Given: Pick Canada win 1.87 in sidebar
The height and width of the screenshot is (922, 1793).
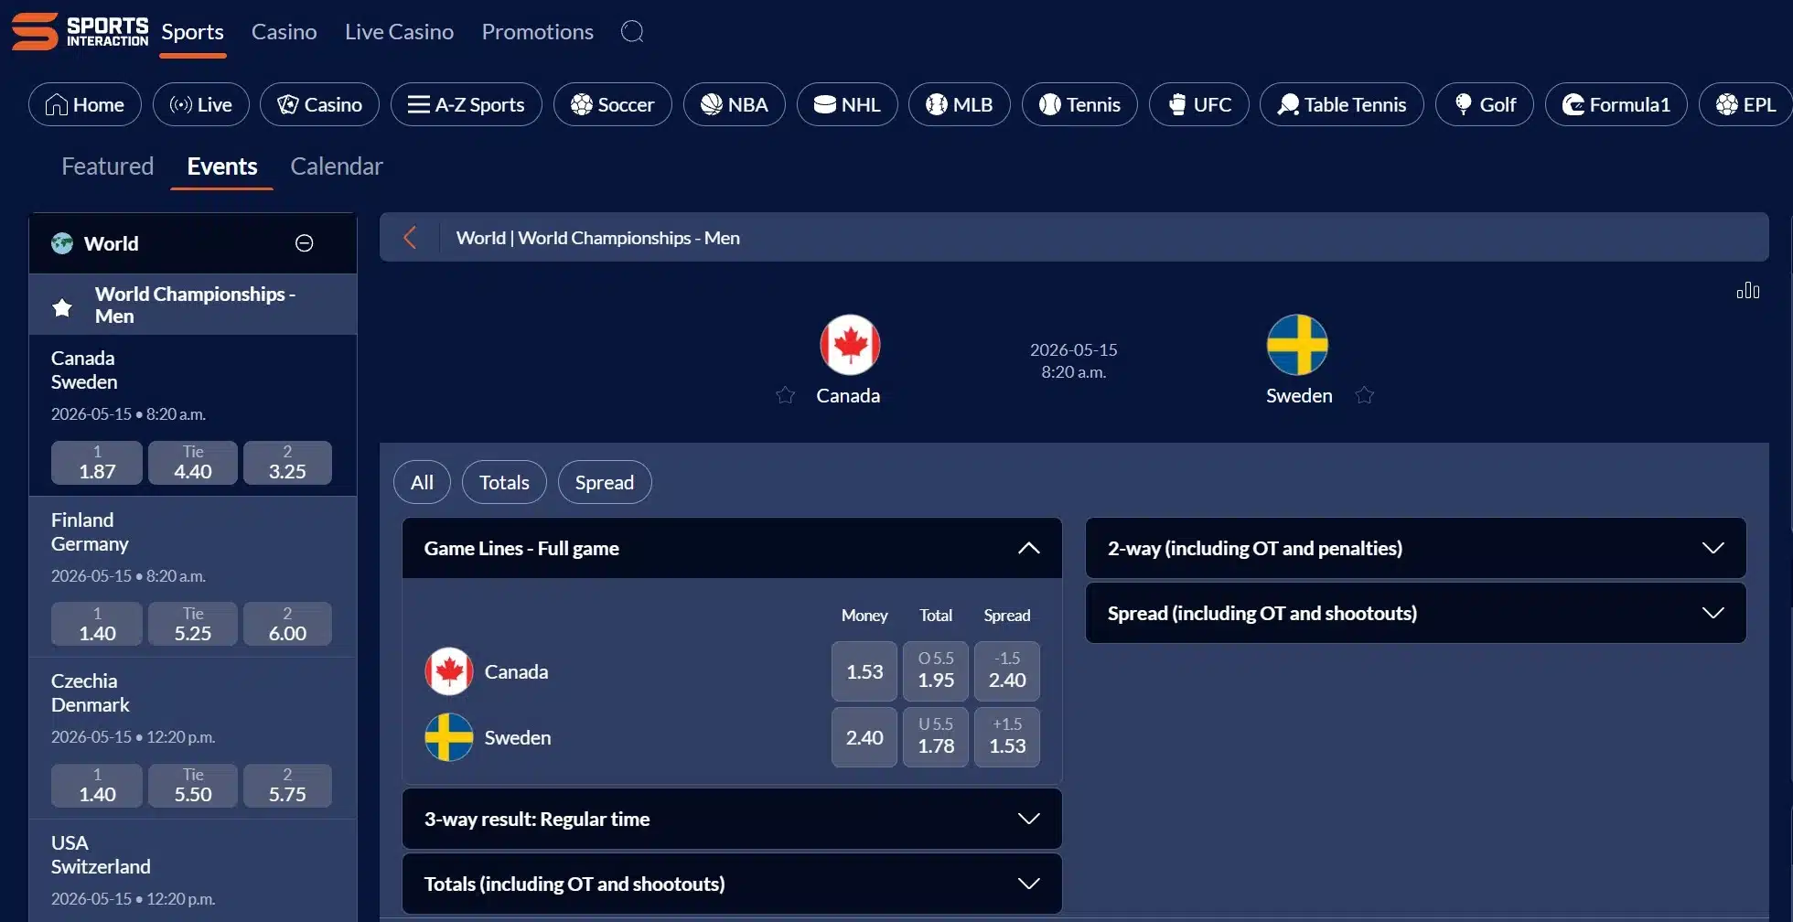Looking at the screenshot, I should point(97,463).
